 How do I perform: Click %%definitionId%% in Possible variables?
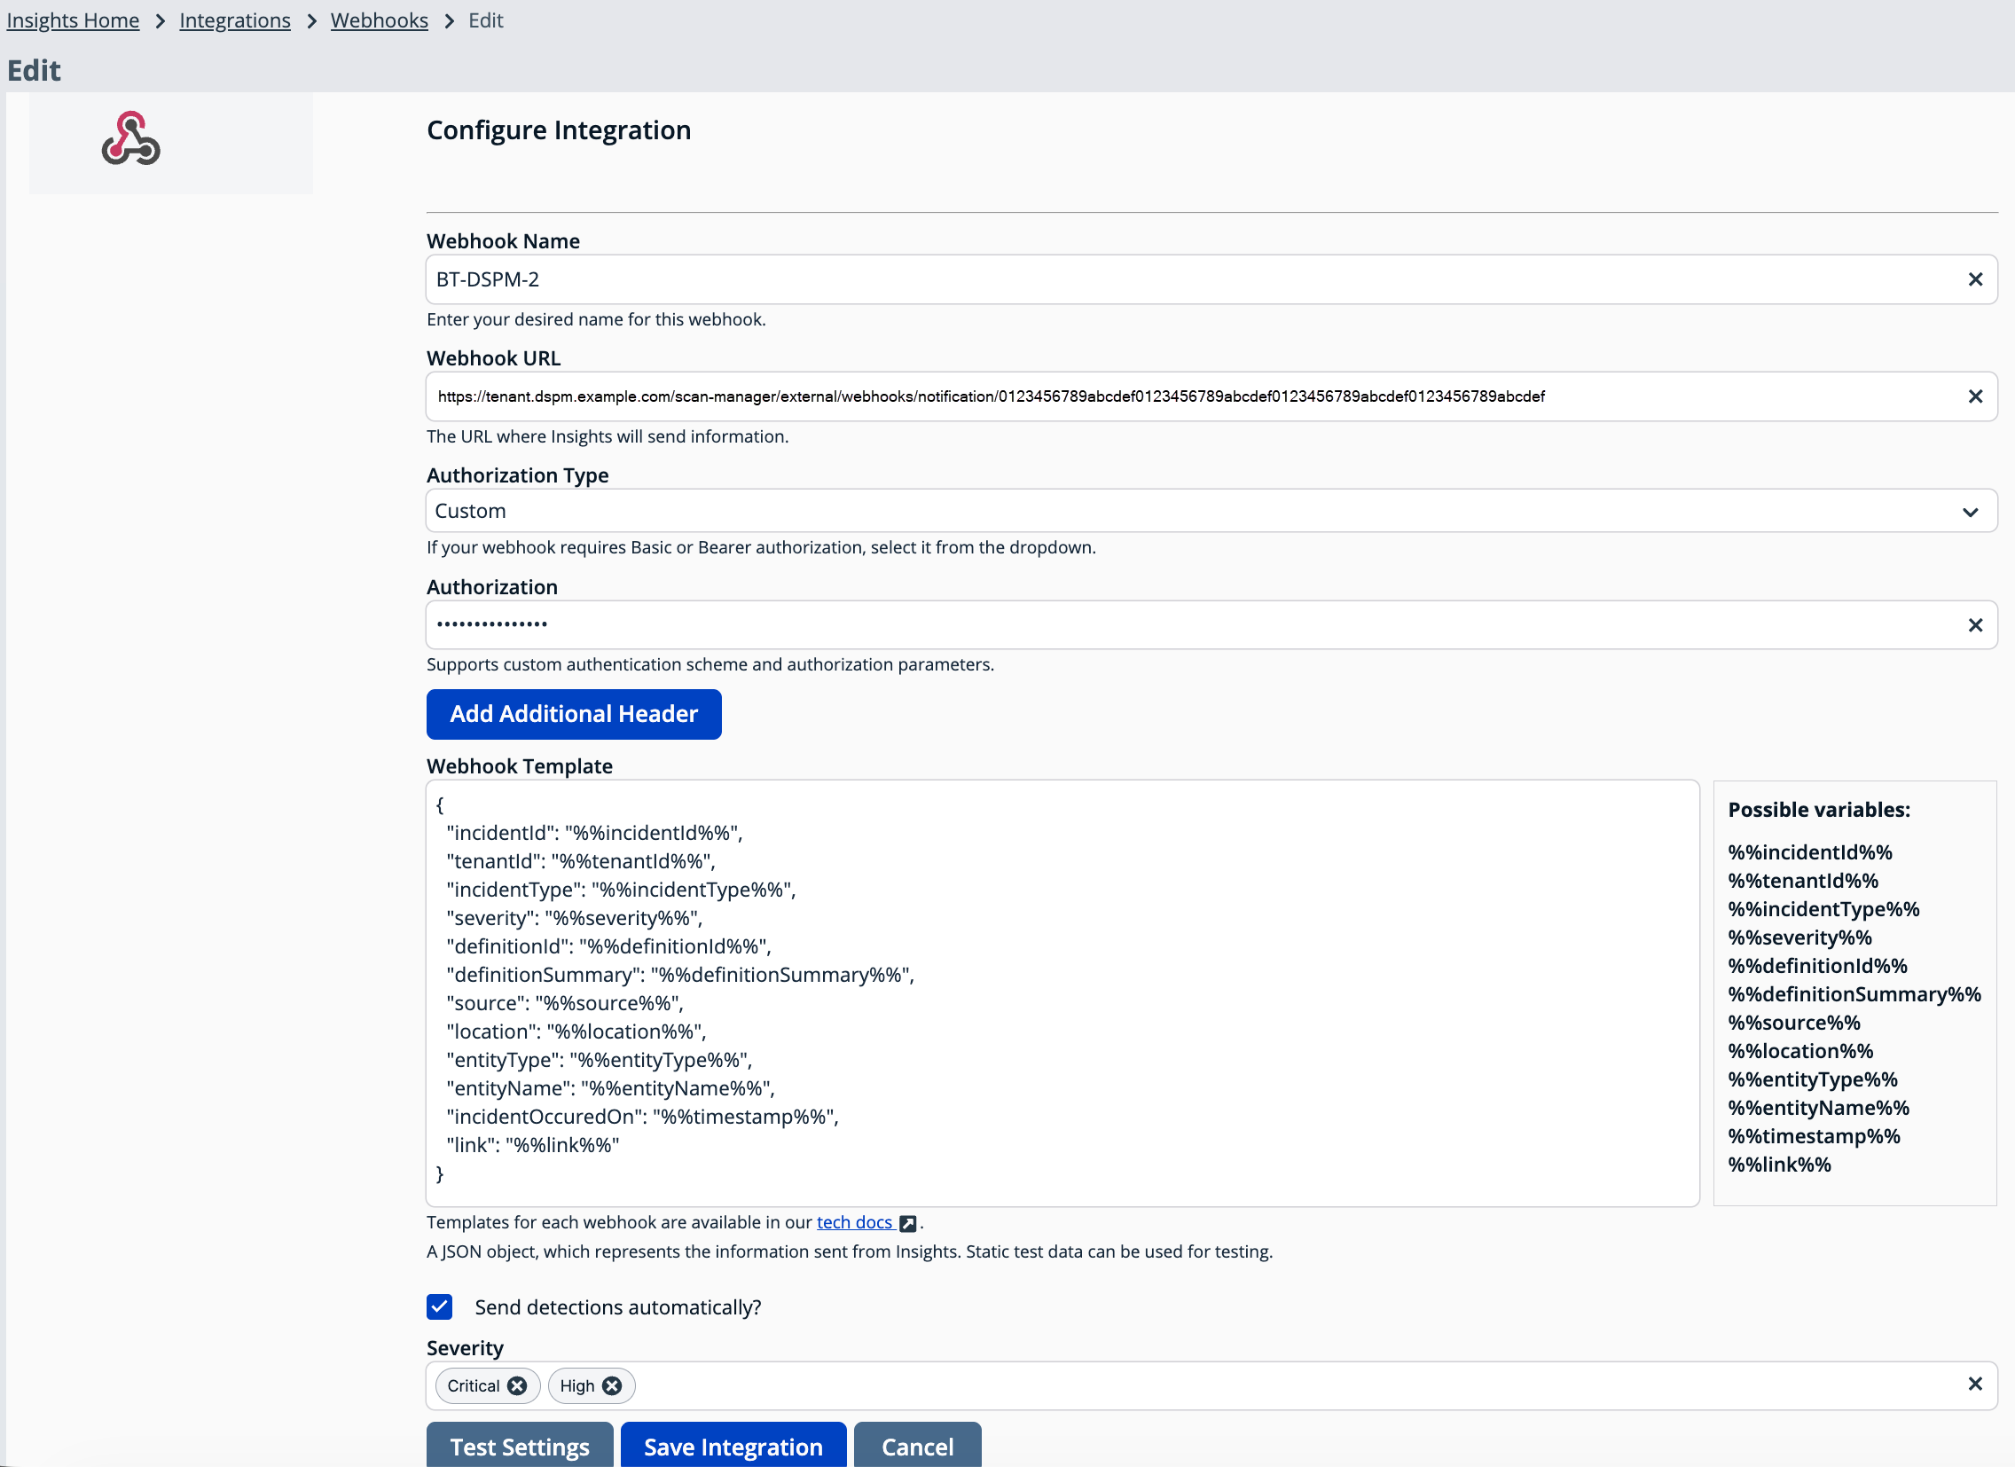coord(1817,966)
